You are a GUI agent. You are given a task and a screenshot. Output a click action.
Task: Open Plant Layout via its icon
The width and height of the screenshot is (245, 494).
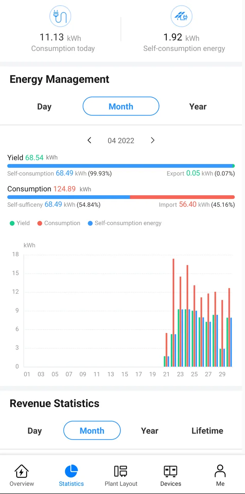(121, 471)
